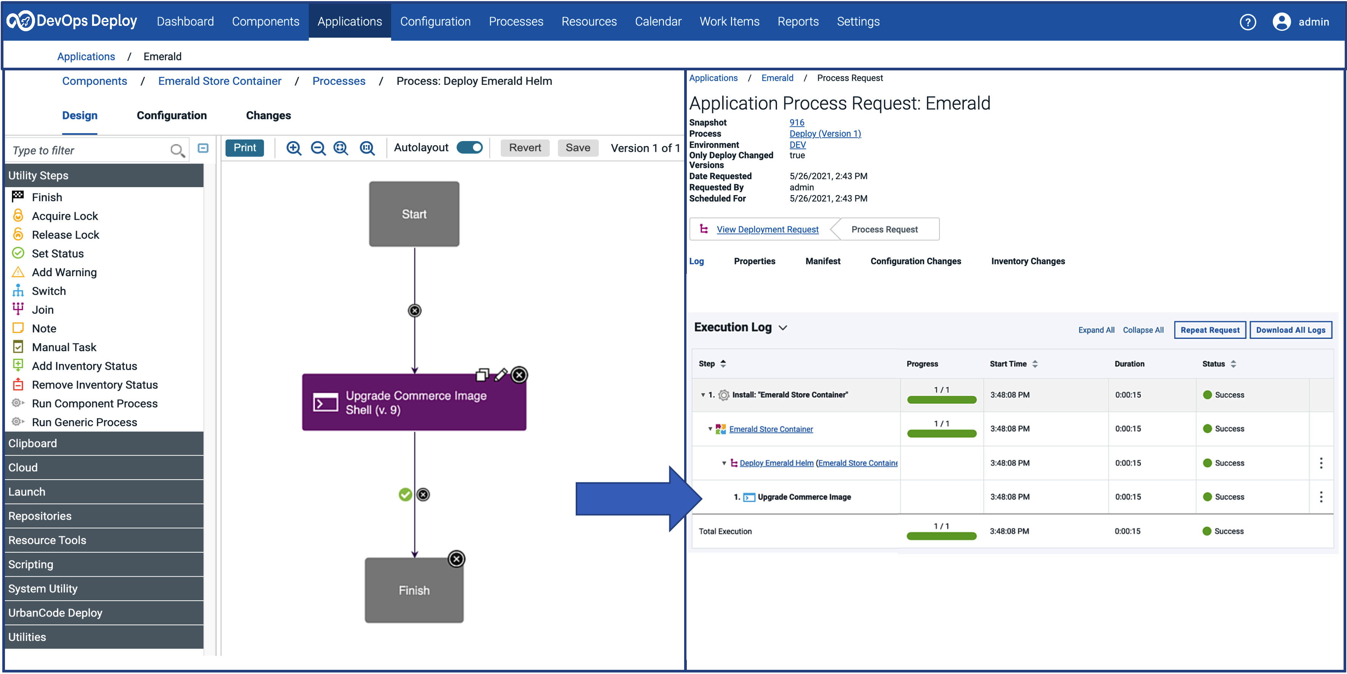Switch to the Changes tab
Image resolution: width=1347 pixels, height=674 pixels.
click(x=268, y=116)
